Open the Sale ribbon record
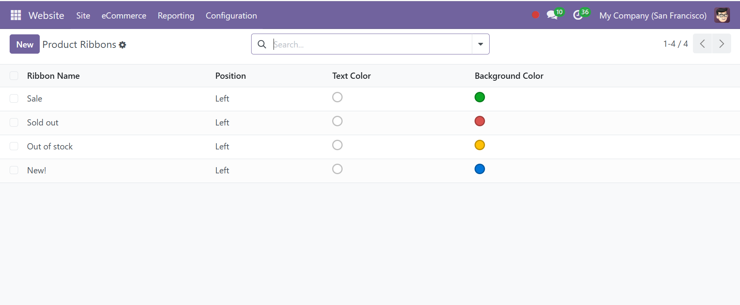The width and height of the screenshot is (740, 305). tap(34, 98)
